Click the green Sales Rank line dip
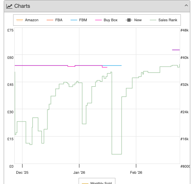The height and width of the screenshot is (184, 194). click(117, 154)
